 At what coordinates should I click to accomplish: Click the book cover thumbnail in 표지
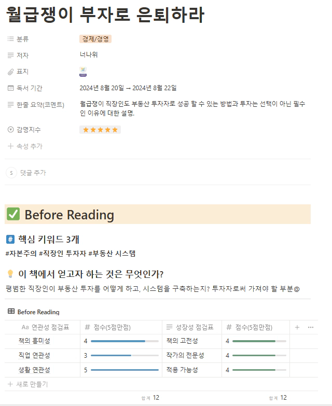click(83, 72)
